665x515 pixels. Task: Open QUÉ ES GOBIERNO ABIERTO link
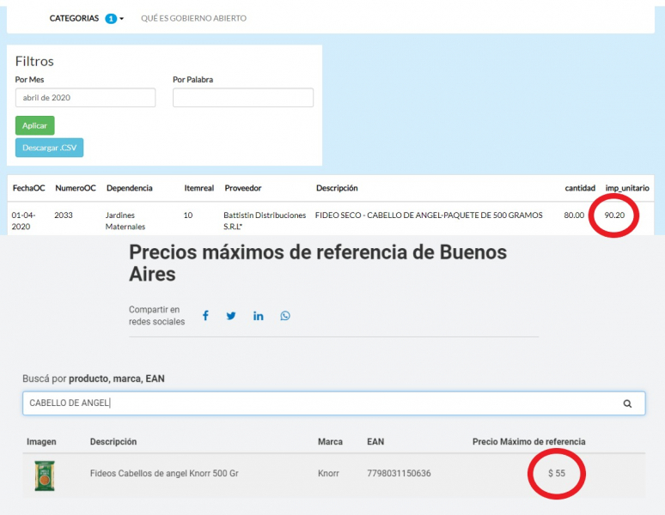pyautogui.click(x=193, y=18)
